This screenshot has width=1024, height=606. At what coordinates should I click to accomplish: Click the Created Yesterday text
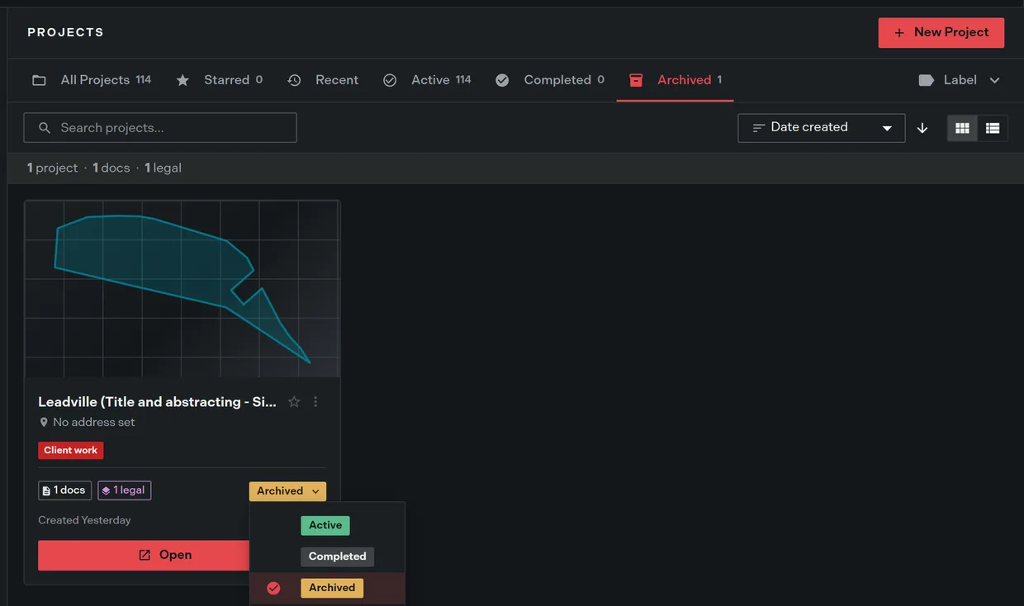point(84,520)
